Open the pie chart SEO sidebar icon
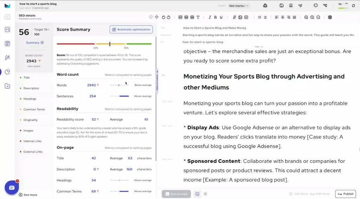The image size is (360, 199). [7, 72]
